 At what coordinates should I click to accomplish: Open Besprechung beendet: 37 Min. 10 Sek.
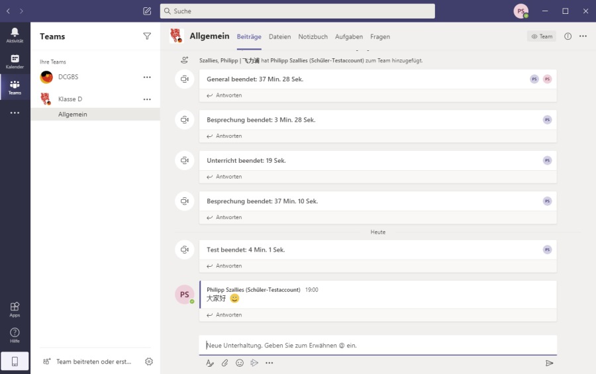(x=262, y=201)
